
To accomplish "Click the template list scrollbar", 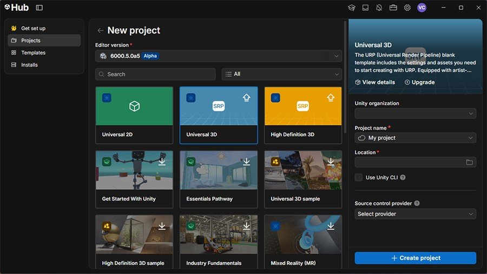I will tap(345, 78).
